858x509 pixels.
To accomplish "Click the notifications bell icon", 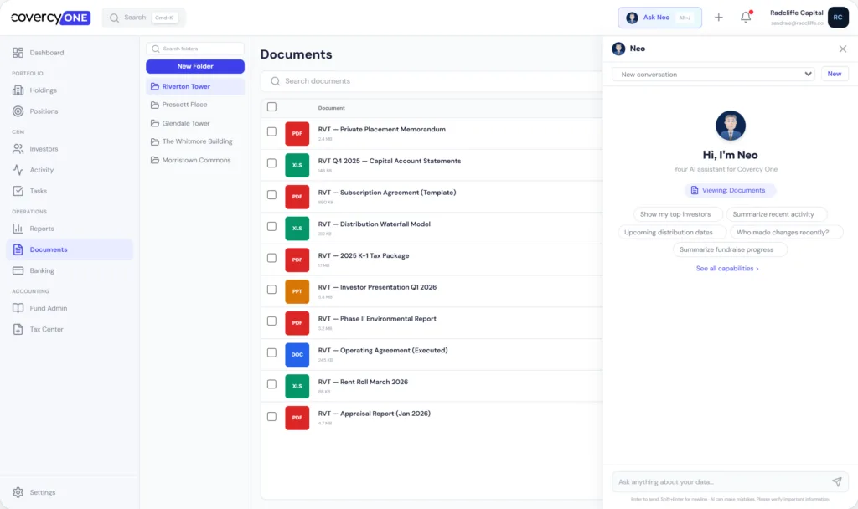I will (x=746, y=17).
